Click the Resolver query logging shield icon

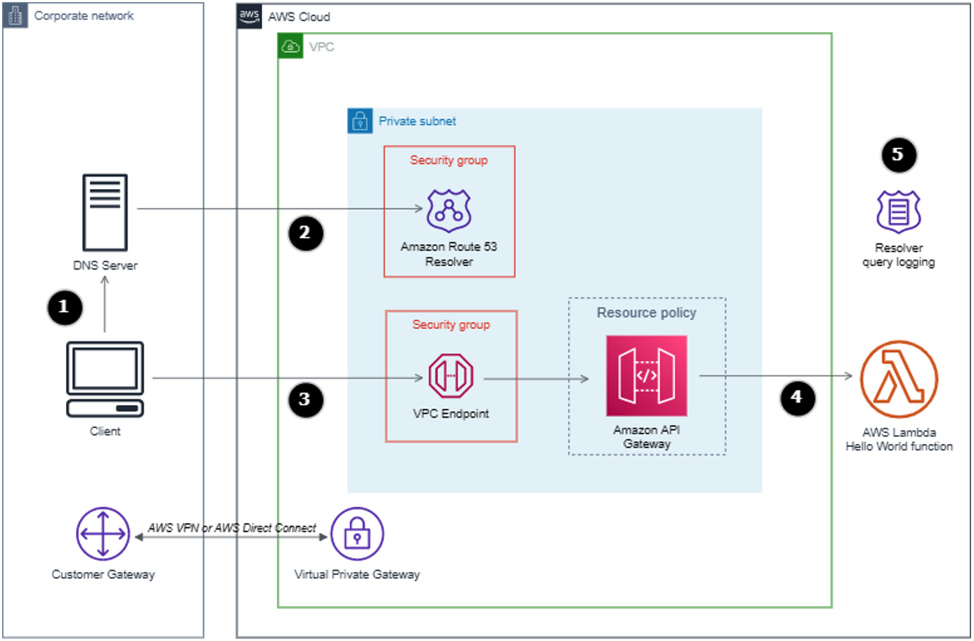click(x=899, y=212)
